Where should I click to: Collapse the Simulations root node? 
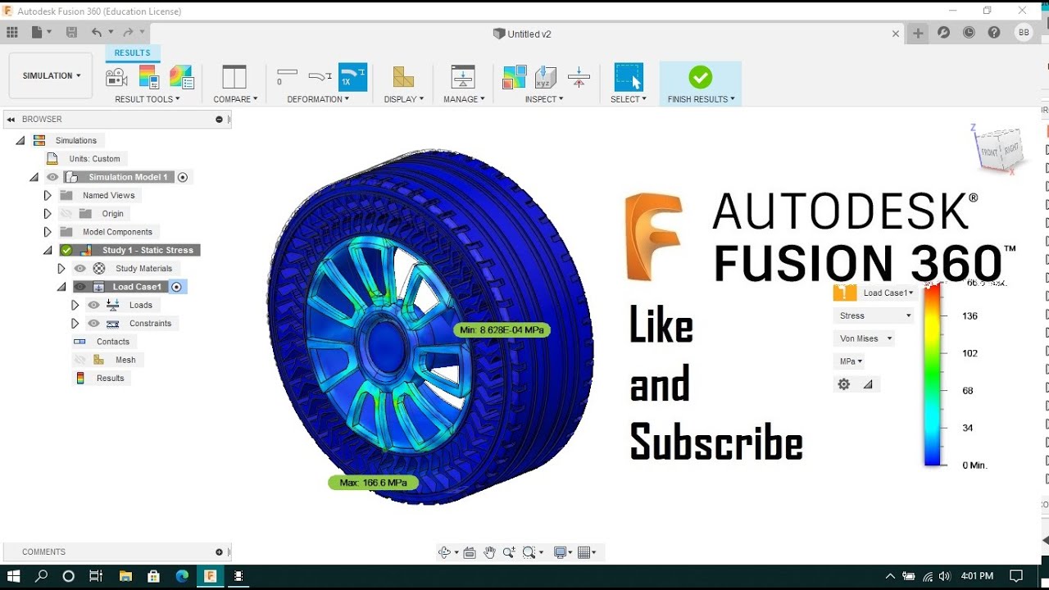(x=20, y=140)
